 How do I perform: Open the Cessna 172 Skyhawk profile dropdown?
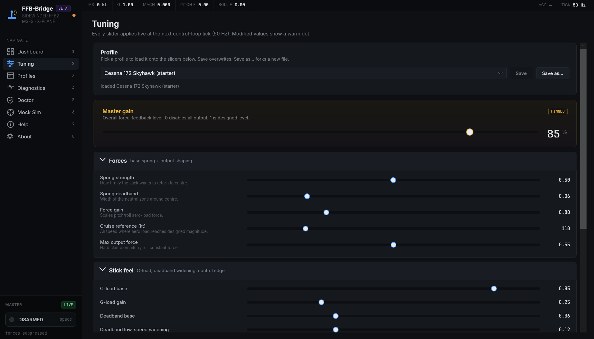[x=303, y=73]
